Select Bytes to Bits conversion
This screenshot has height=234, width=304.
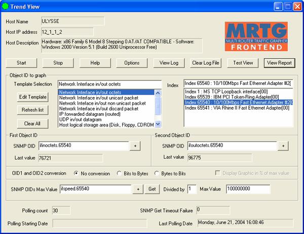click(157, 173)
